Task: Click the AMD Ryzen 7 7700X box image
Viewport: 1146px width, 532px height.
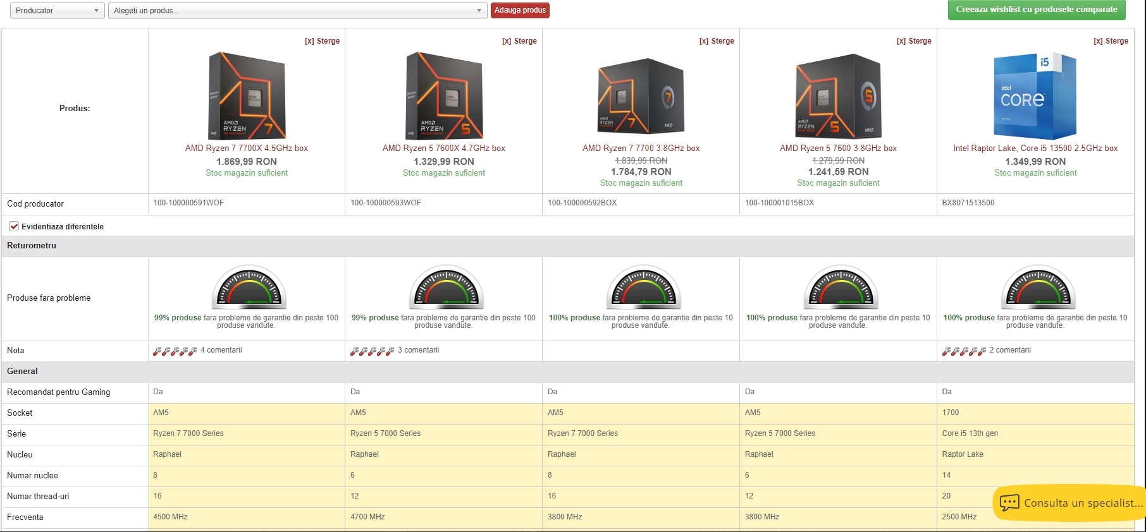Action: click(247, 95)
